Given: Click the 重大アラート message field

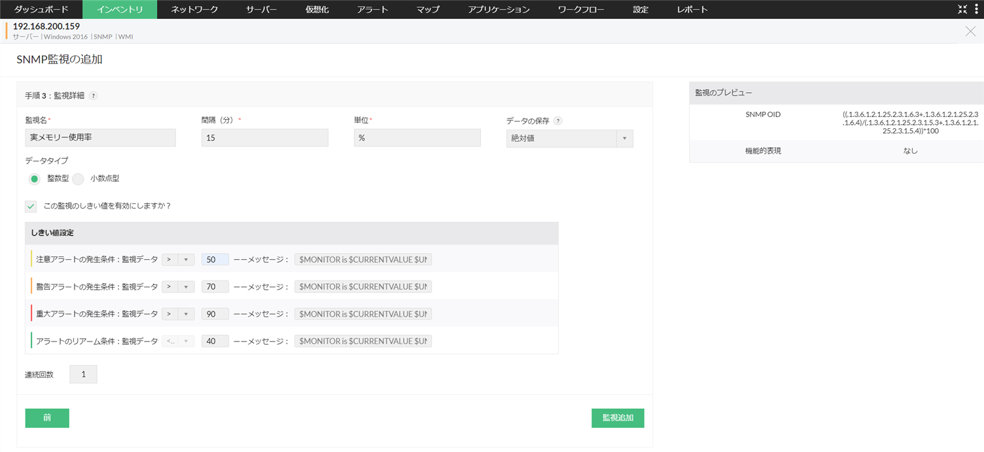Looking at the screenshot, I should (363, 314).
